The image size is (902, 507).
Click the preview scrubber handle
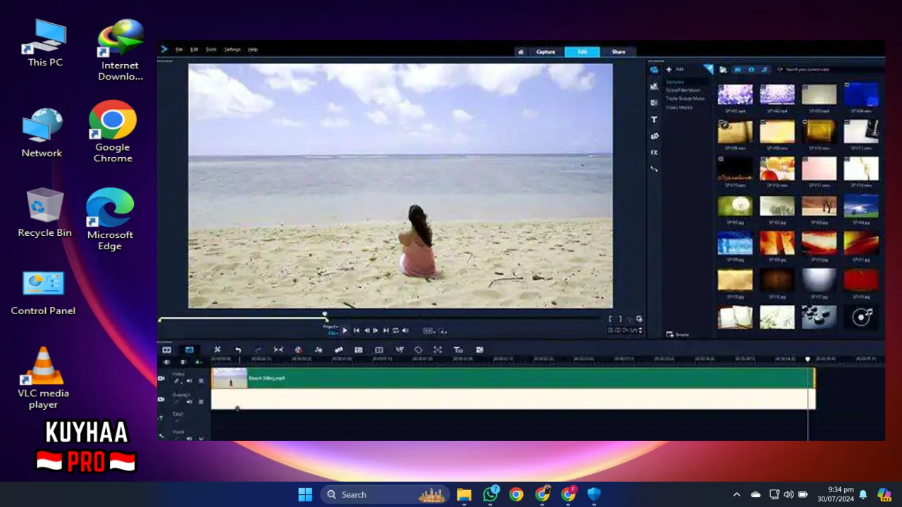(325, 315)
